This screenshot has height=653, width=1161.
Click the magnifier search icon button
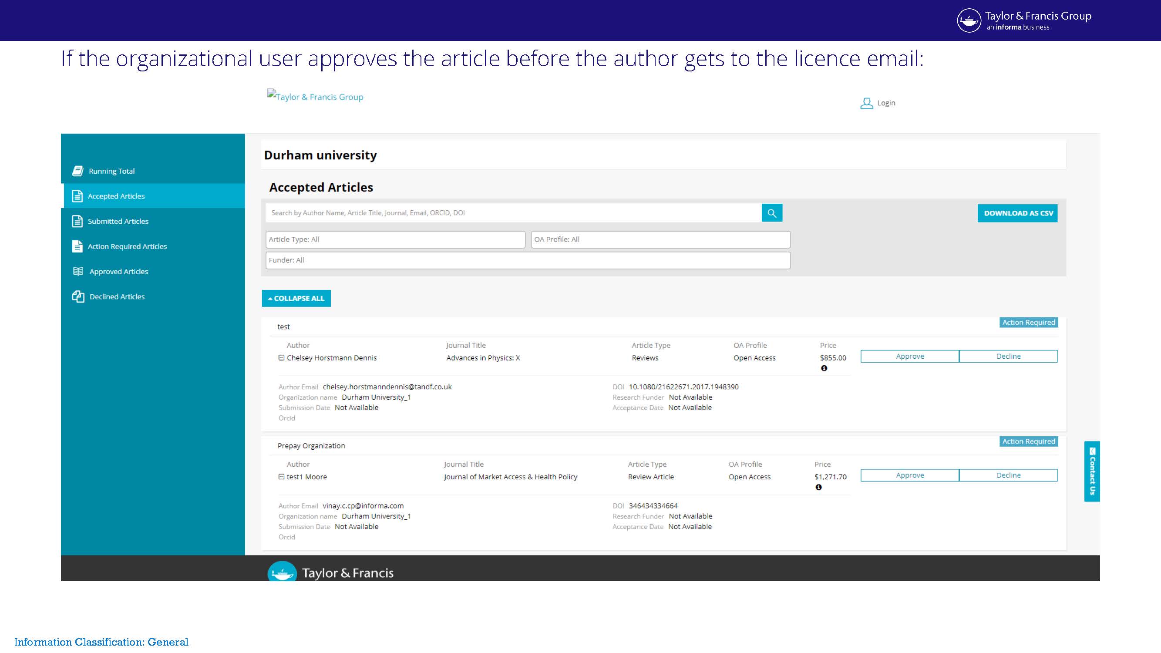771,213
